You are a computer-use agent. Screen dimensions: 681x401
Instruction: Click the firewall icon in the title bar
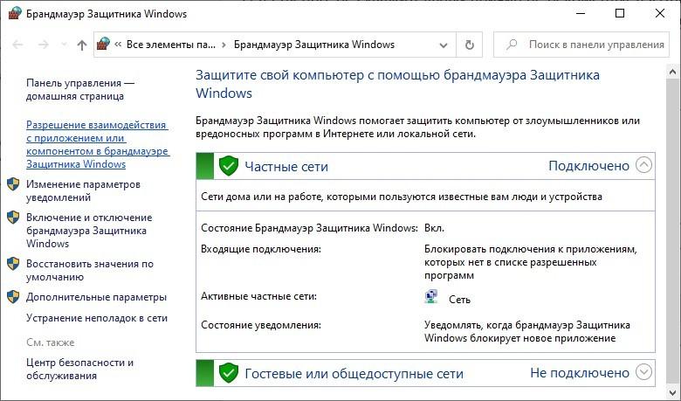click(x=15, y=13)
